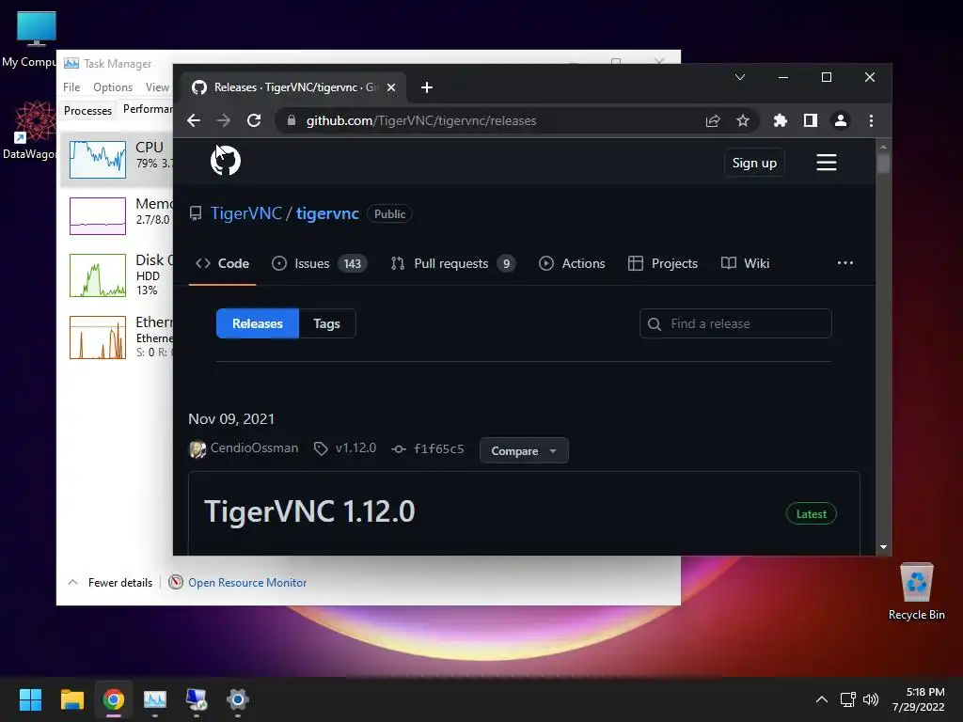Open the Issues tab
This screenshot has width=963, height=722.
[x=319, y=263]
